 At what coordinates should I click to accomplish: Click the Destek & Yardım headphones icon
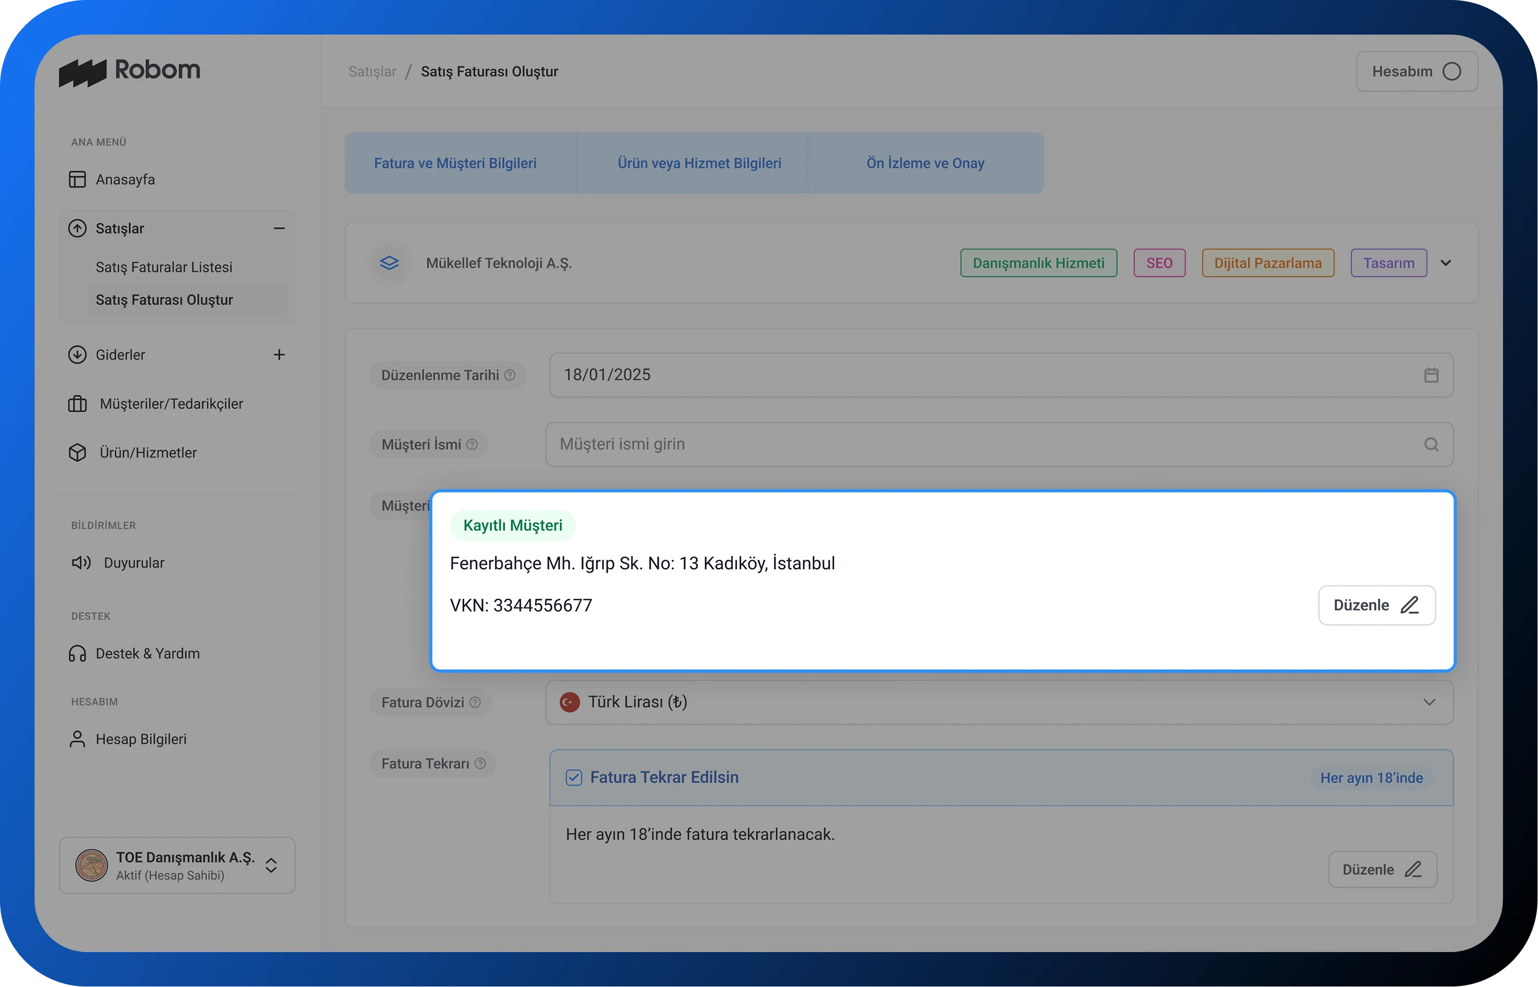click(77, 654)
